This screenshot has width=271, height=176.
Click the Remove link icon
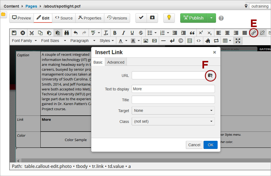click(x=262, y=33)
